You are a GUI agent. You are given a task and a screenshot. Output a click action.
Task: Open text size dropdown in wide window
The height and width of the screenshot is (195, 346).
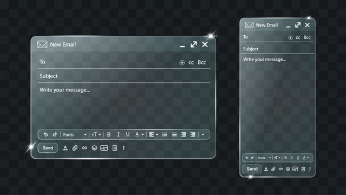pos(96,134)
